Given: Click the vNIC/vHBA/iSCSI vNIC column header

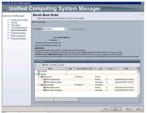Looking at the screenshot, I should (84, 69).
